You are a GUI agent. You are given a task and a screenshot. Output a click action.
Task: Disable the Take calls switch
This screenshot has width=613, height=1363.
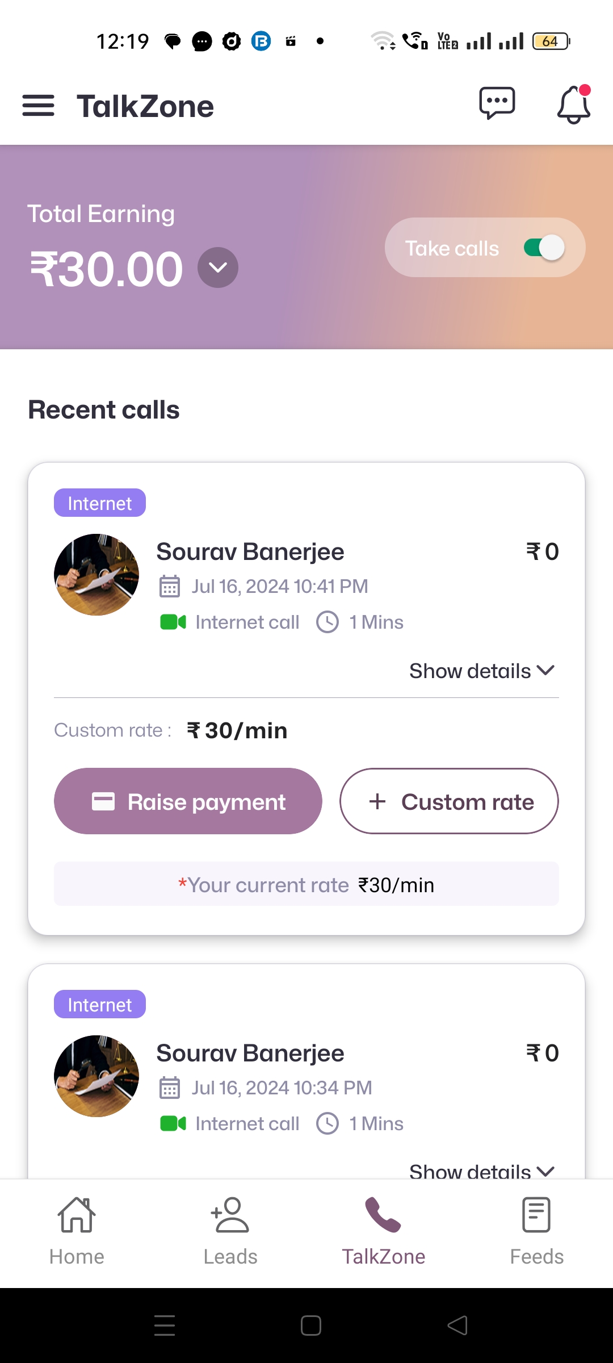[544, 248]
